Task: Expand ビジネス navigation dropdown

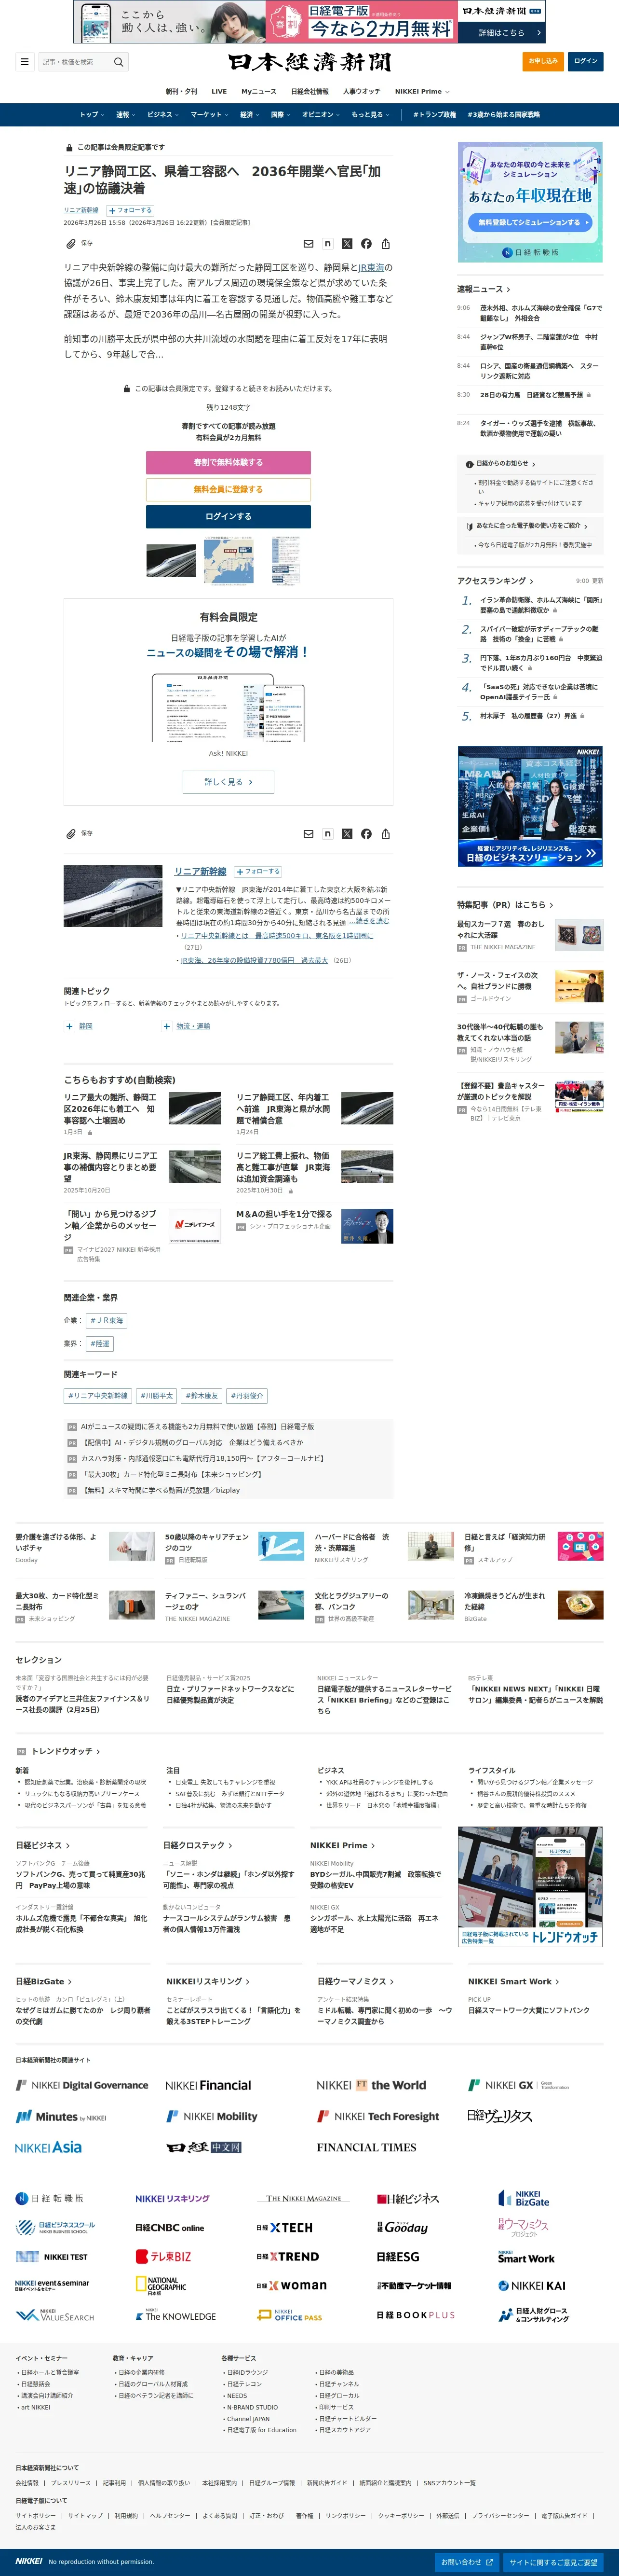Action: coord(163,114)
